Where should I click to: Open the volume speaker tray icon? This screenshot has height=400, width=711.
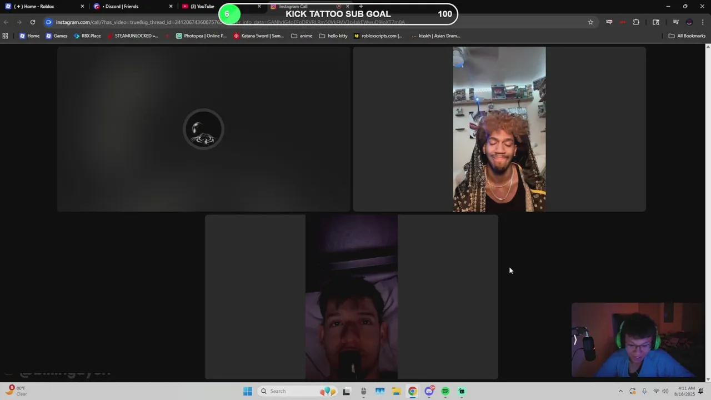[x=665, y=391]
